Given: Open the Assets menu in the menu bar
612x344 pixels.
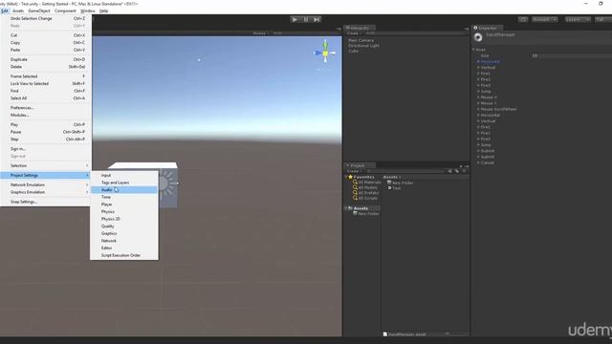Looking at the screenshot, I should coord(18,11).
